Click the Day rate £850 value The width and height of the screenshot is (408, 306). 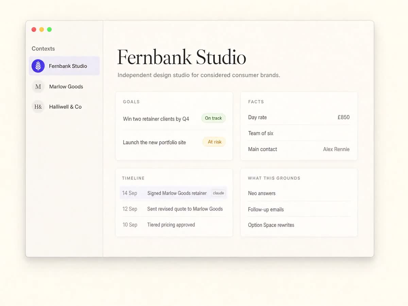[x=343, y=117]
